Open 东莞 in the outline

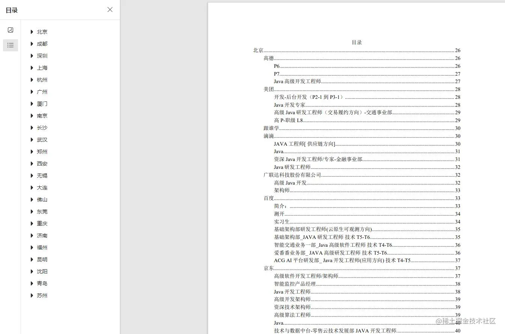point(42,212)
